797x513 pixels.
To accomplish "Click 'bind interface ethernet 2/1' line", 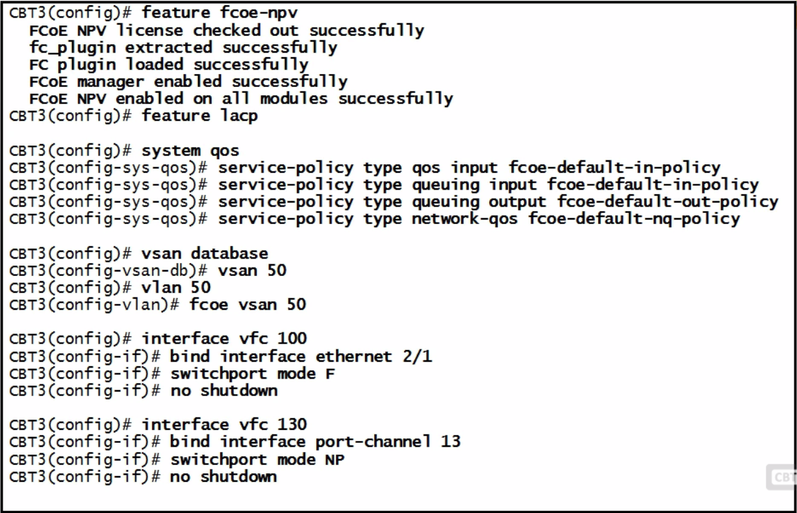I will [221, 357].
